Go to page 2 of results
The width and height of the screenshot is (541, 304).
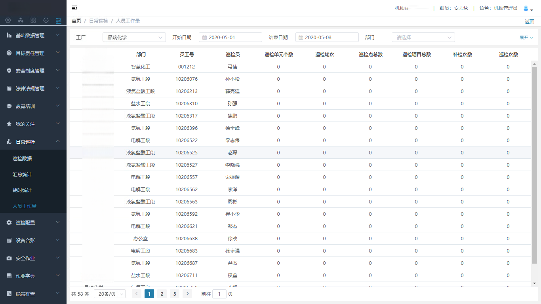(162, 294)
